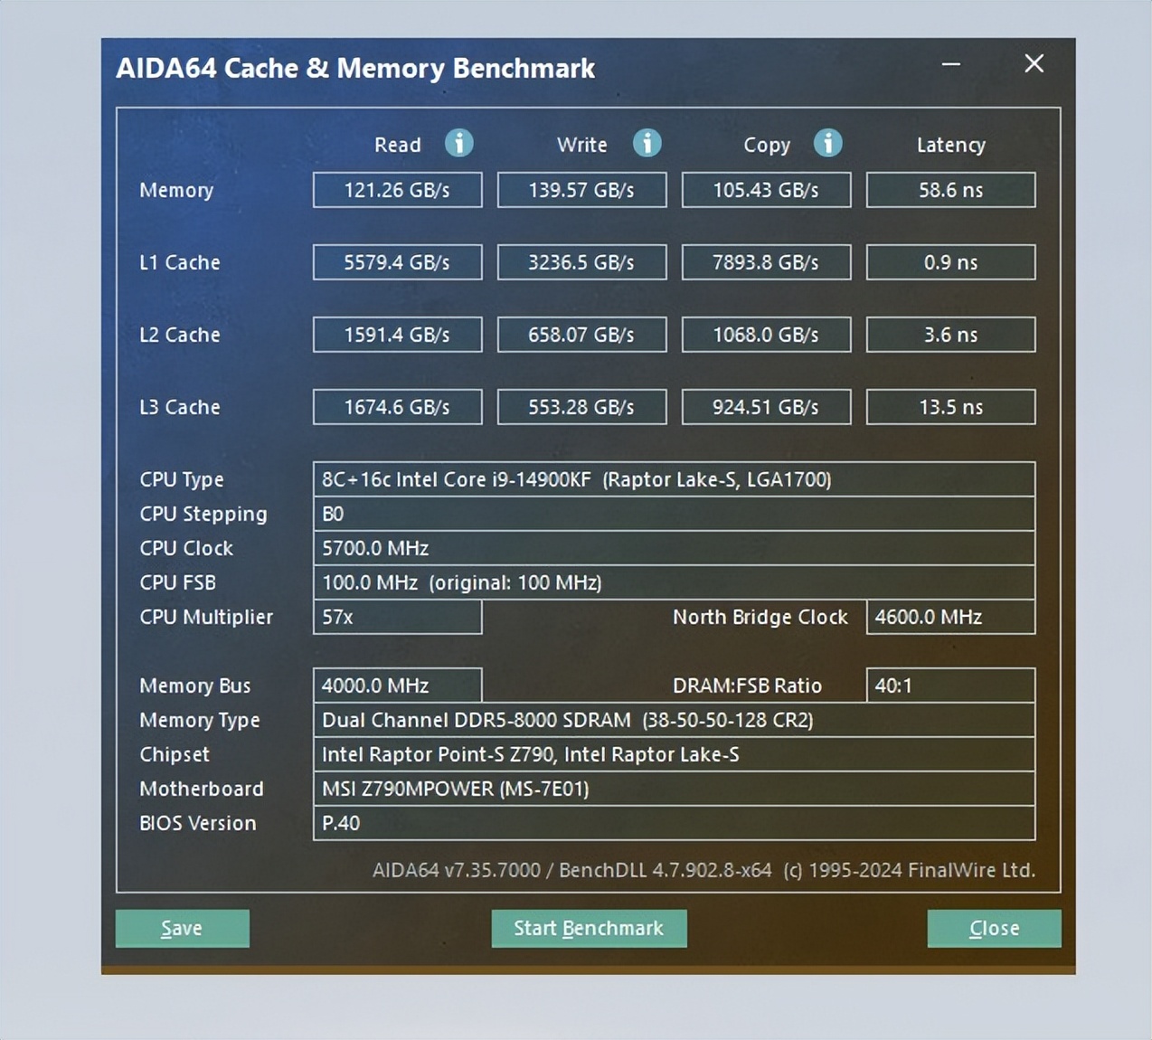The image size is (1152, 1040).
Task: Click the CPU Type label
Action: coord(182,480)
